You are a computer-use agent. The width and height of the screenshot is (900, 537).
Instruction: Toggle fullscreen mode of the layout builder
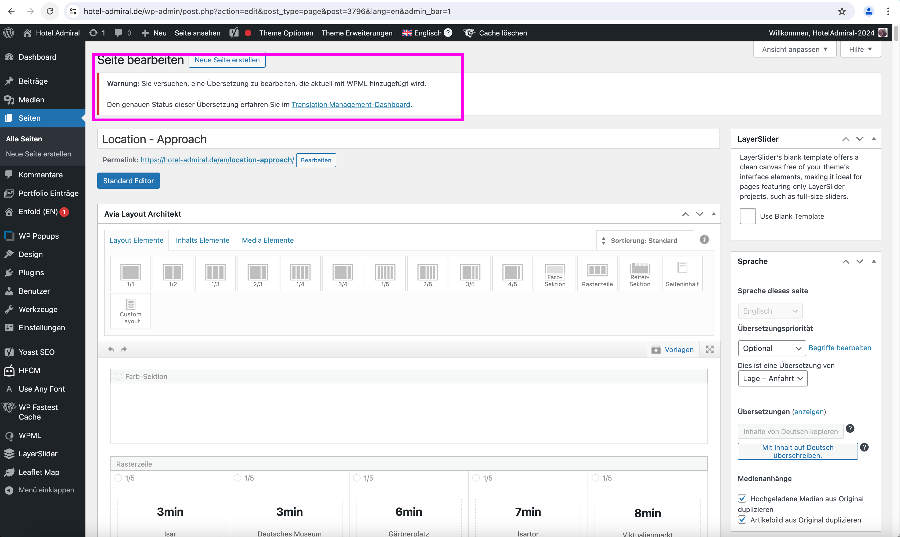click(710, 349)
